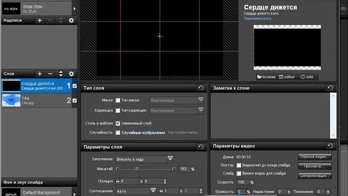348x196 pixels.
Task: Open Соотношение dropdown Авто
Action: point(135,191)
